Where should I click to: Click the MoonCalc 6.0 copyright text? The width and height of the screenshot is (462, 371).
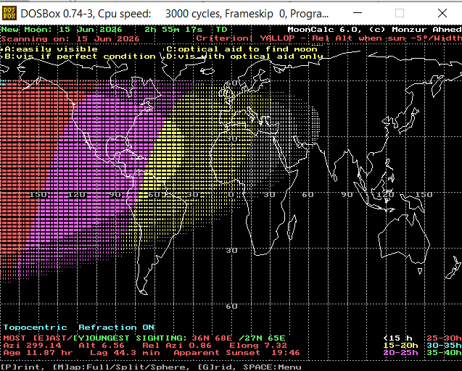point(374,30)
